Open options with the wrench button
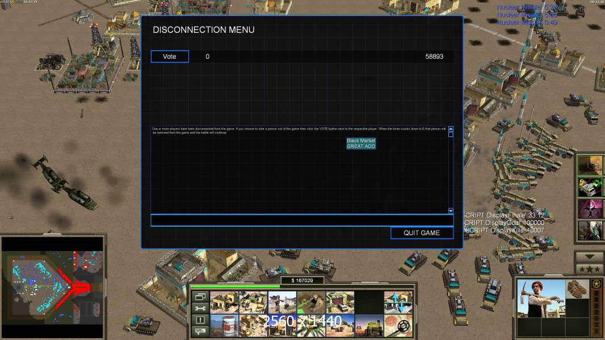 click(x=200, y=308)
